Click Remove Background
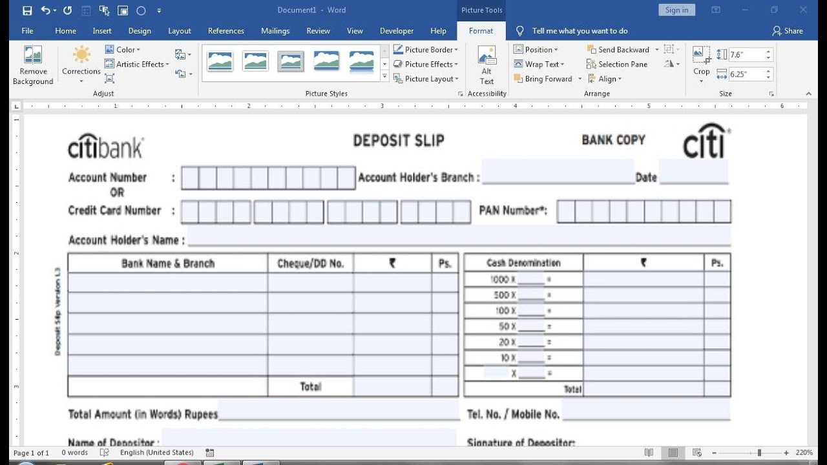Image resolution: width=827 pixels, height=465 pixels. [33, 65]
